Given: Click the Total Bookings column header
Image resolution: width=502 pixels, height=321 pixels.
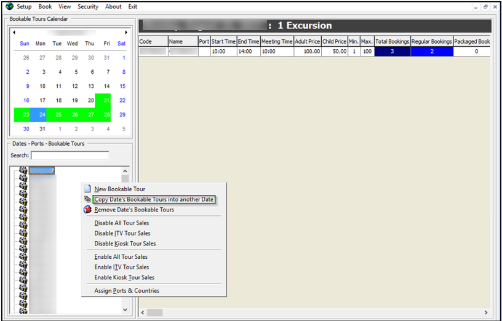Looking at the screenshot, I should click(392, 42).
